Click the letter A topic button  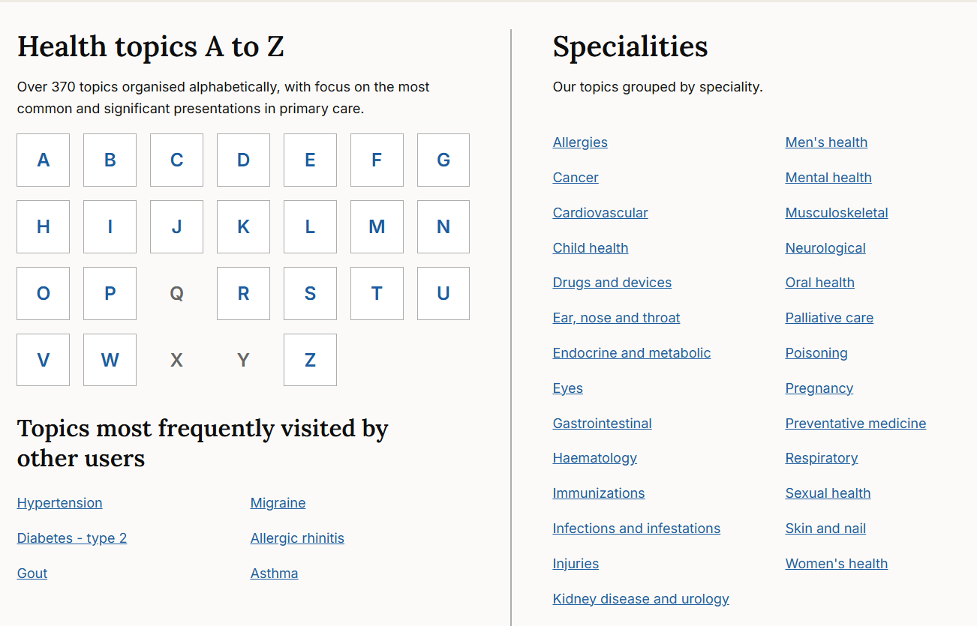pyautogui.click(x=43, y=160)
